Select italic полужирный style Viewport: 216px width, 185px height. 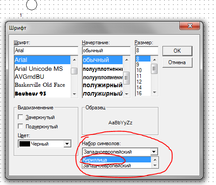[103, 93]
